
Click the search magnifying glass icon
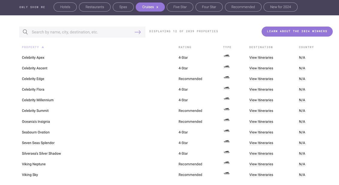click(x=25, y=32)
